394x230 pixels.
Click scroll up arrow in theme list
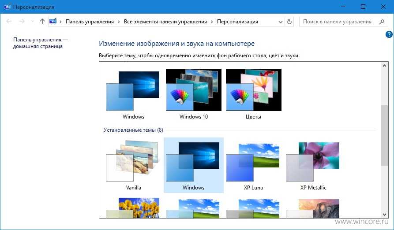(384, 66)
